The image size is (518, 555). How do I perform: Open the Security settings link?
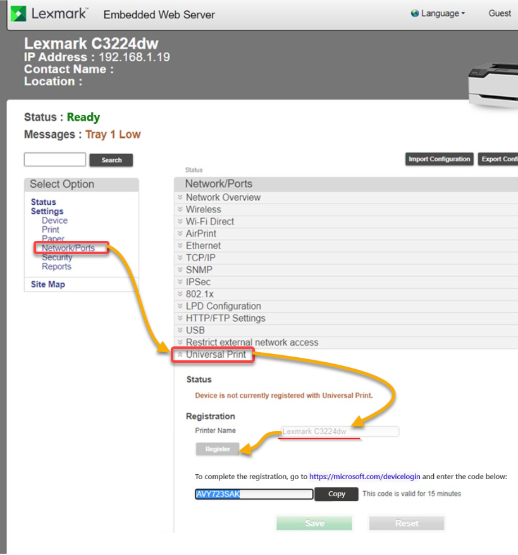coord(57,257)
